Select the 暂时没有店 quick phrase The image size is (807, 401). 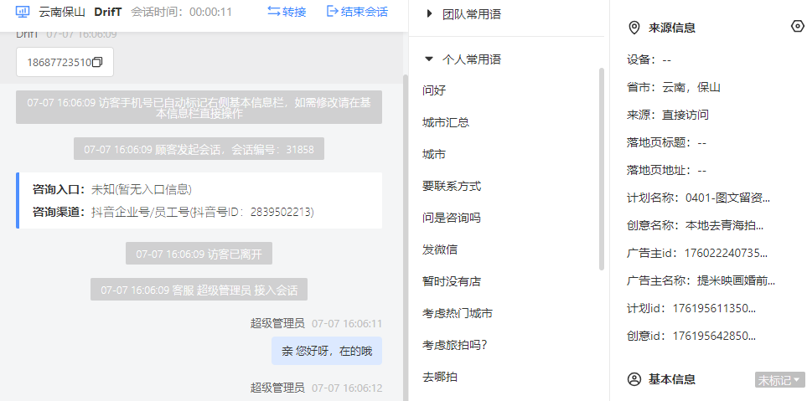coord(452,282)
